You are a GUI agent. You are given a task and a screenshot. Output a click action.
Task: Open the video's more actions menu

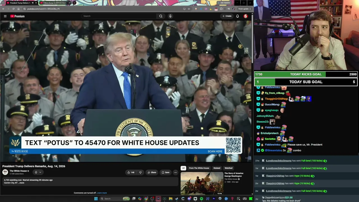pyautogui.click(x=175, y=172)
